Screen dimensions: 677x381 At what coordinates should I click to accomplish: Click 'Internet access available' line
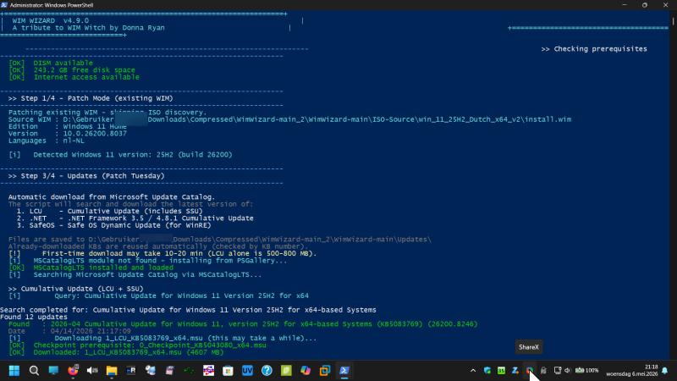(74, 77)
